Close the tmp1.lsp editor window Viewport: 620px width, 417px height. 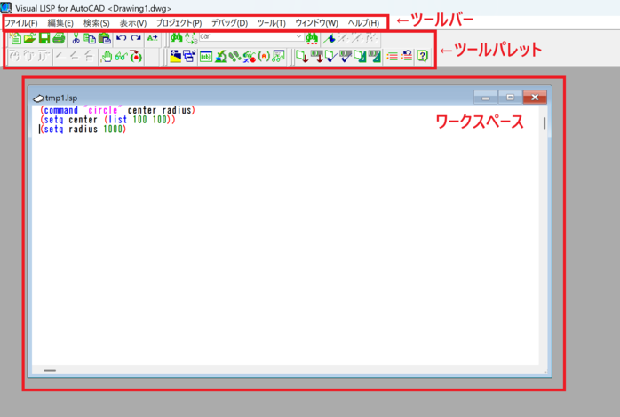(535, 97)
